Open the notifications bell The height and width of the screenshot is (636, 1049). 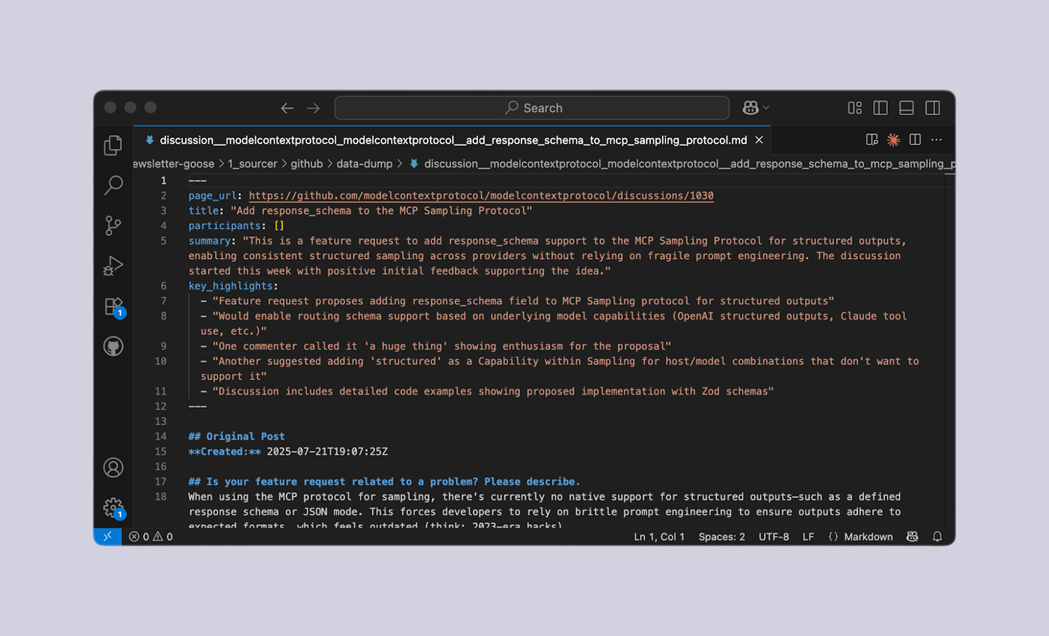click(937, 537)
